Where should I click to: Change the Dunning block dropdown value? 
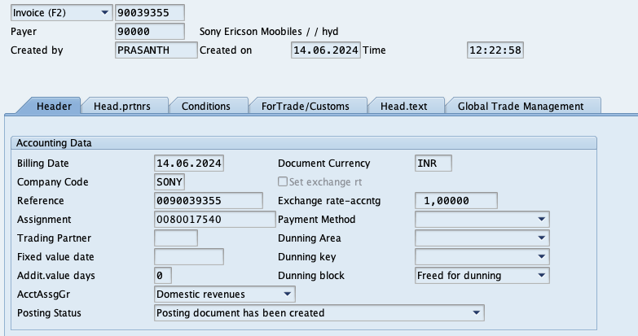(x=541, y=276)
